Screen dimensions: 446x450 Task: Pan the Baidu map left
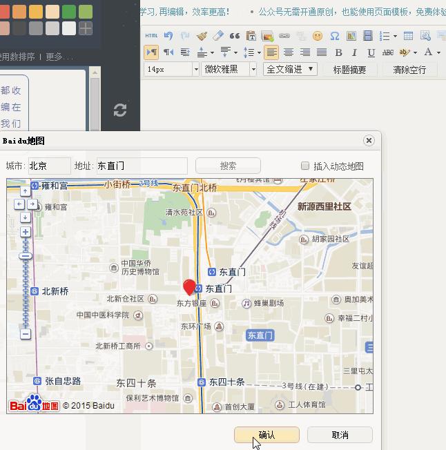(19, 204)
